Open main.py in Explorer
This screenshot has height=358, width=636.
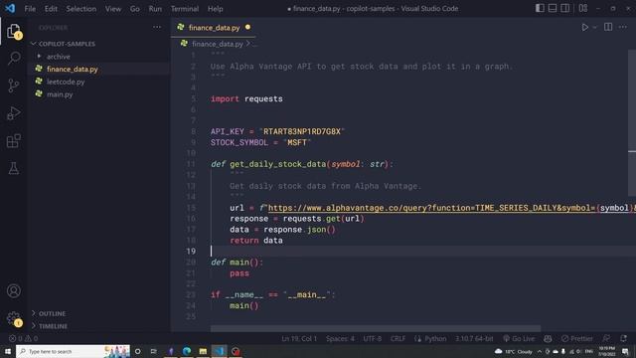(x=60, y=94)
